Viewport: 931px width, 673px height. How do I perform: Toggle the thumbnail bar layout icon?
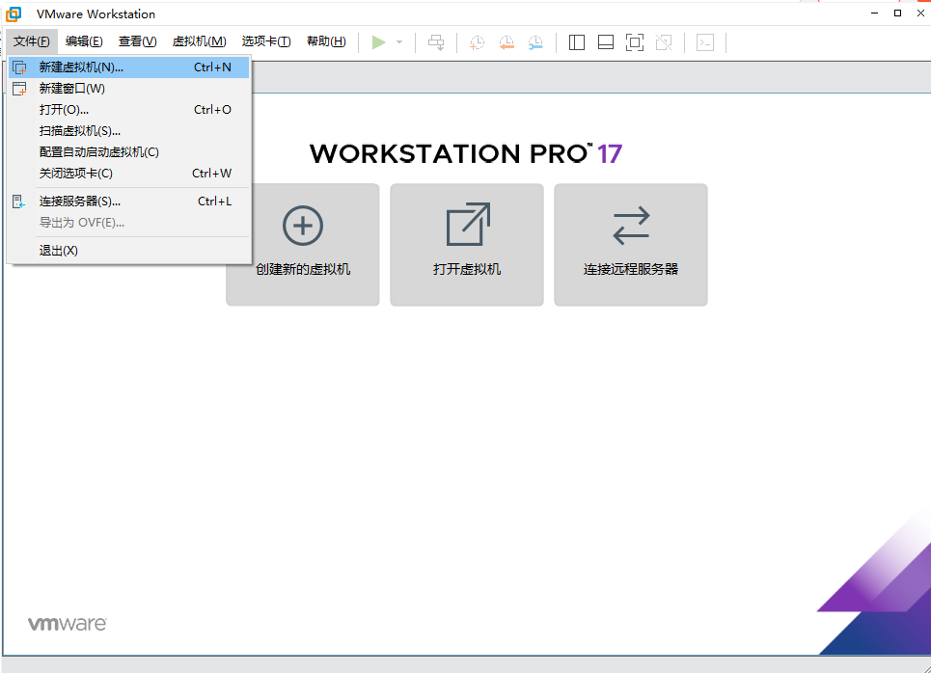coord(606,42)
